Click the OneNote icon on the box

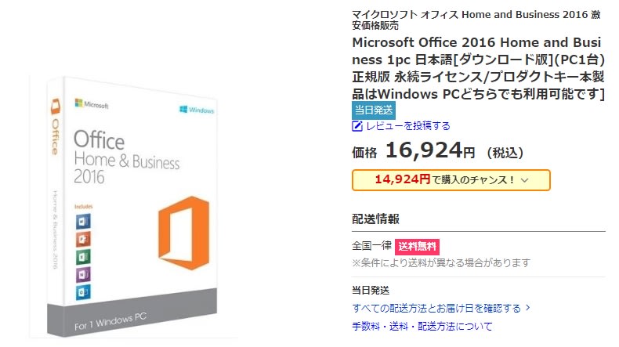click(x=84, y=274)
